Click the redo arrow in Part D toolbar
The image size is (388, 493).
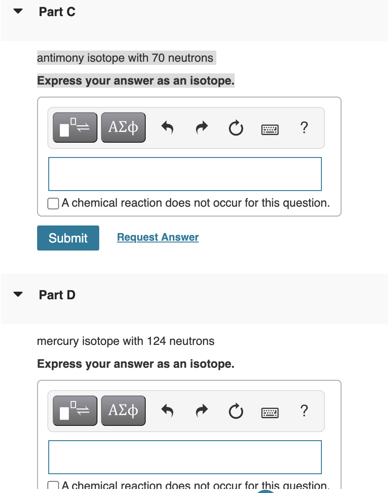[x=202, y=410]
